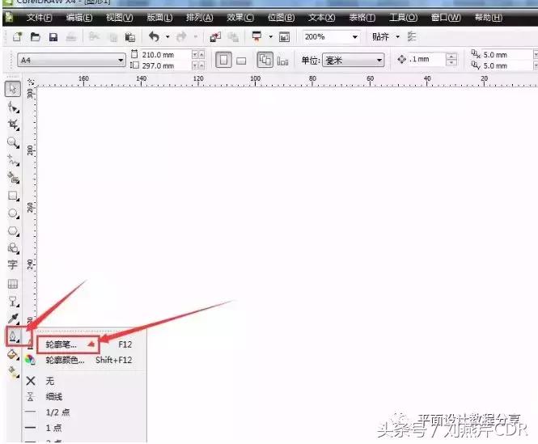Select the Fill tool
This screenshot has width=538, height=444.
(x=13, y=354)
